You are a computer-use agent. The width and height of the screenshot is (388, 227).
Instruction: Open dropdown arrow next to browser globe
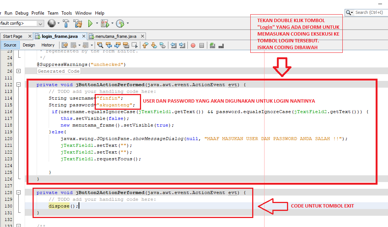[x=58, y=23]
